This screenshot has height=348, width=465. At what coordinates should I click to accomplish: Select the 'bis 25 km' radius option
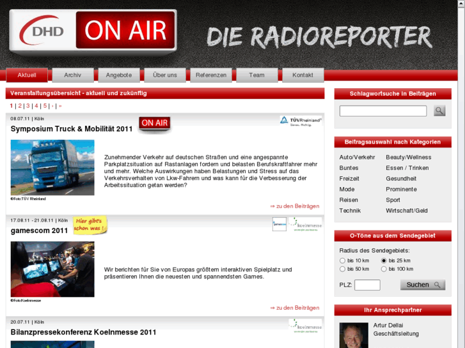pos(384,261)
